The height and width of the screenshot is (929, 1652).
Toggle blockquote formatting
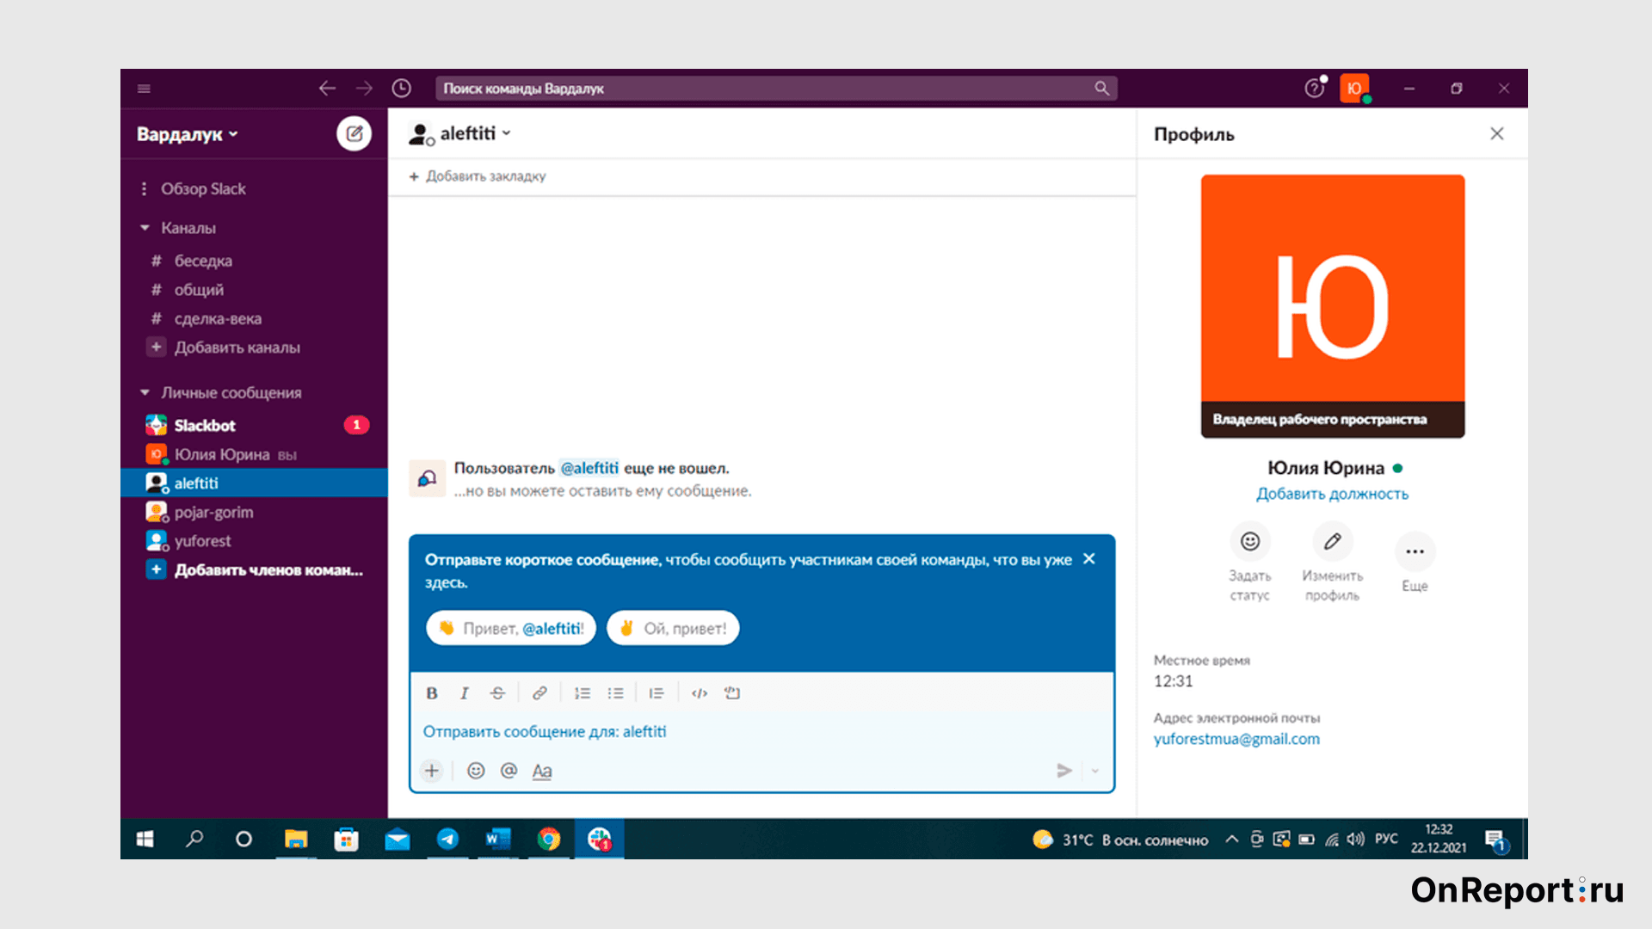656,693
